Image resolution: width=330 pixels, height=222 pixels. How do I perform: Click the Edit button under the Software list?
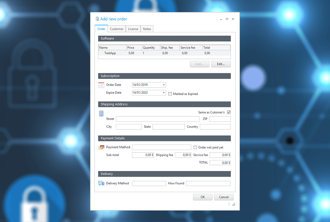coord(221,64)
